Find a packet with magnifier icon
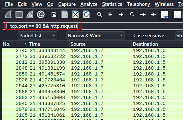183x120 pixels. [100, 14]
